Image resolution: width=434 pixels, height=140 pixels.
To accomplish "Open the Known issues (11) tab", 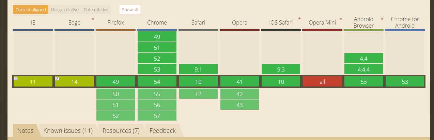I will [x=68, y=130].
